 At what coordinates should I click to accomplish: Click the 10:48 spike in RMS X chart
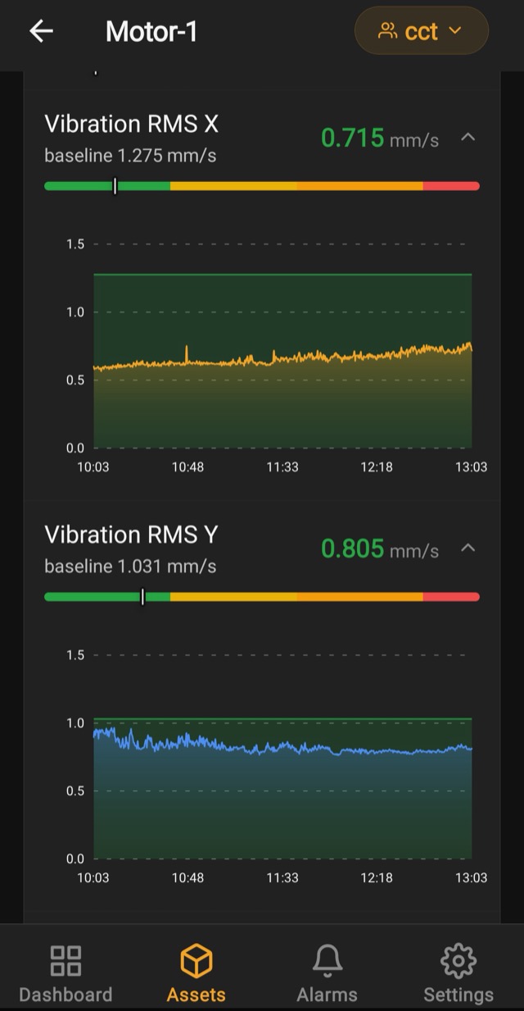coord(187,353)
